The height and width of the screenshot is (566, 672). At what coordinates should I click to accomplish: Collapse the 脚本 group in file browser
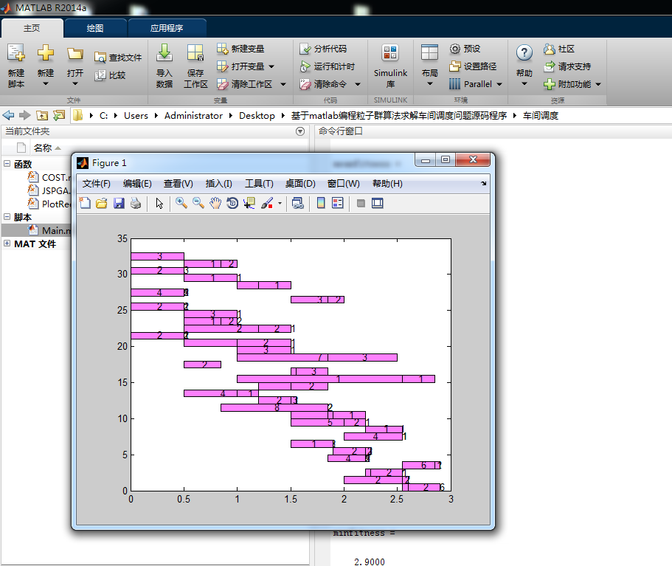(x=7, y=217)
